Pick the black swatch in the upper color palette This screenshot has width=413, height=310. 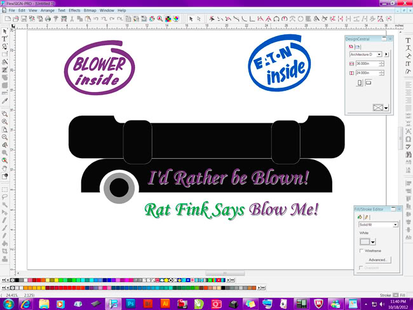tap(17, 280)
